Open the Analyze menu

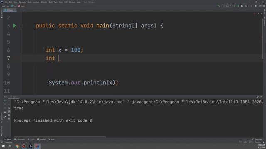tap(36, 2)
